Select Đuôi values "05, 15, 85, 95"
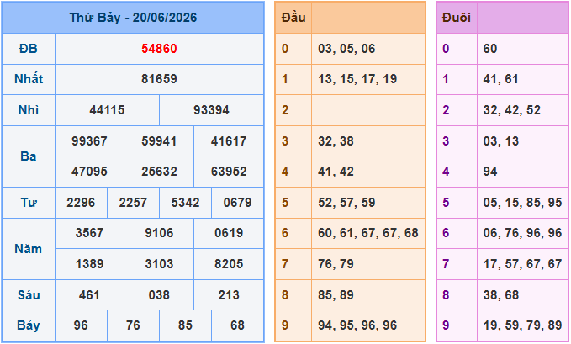 point(522,202)
